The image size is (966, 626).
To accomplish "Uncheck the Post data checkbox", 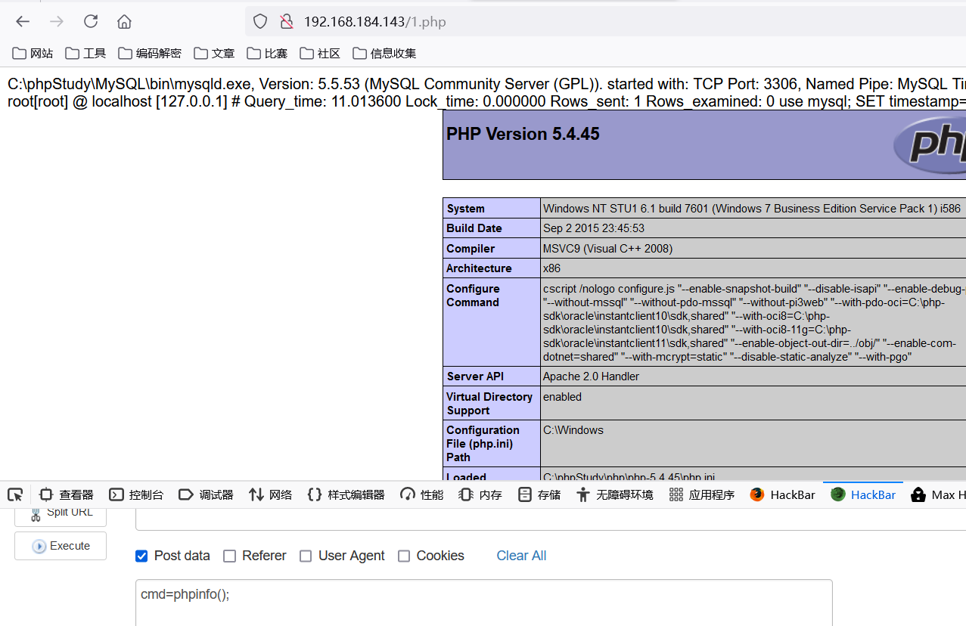I will click(x=141, y=556).
